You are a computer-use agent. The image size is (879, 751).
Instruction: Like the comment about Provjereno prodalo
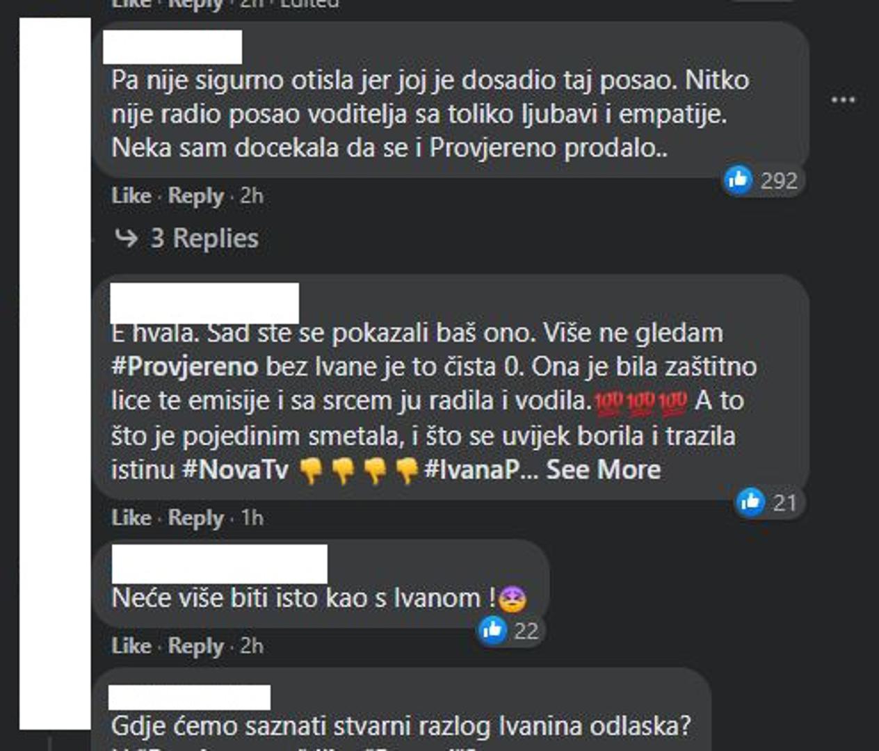click(x=131, y=195)
